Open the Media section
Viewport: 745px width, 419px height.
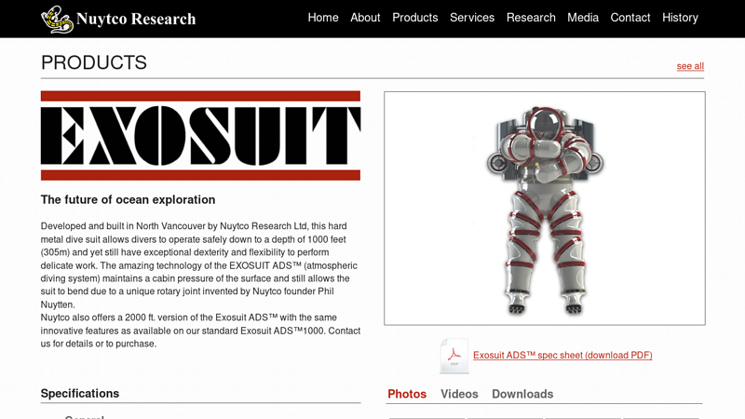[x=583, y=18]
